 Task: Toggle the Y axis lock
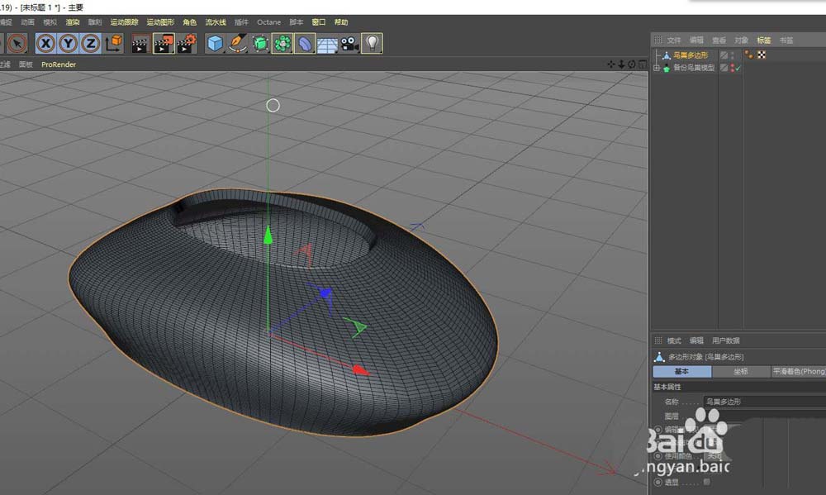pyautogui.click(x=68, y=43)
